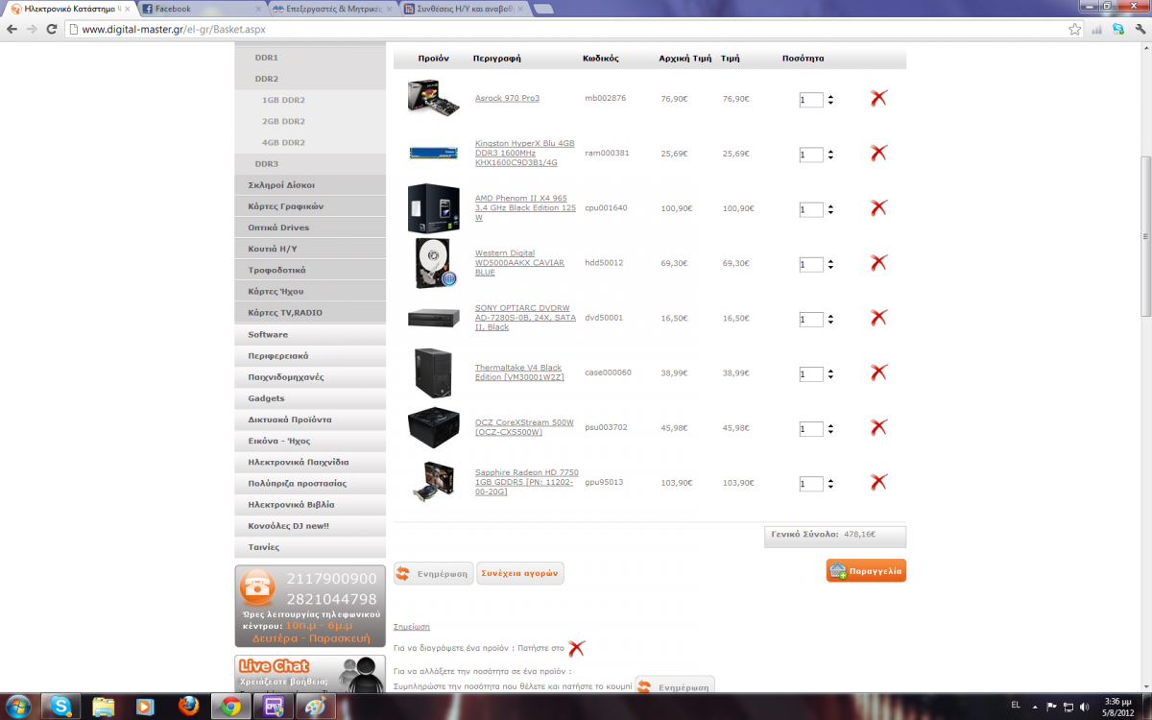Click the orange Παραγγελία order button
Image resolution: width=1152 pixels, height=720 pixels.
pyautogui.click(x=866, y=570)
